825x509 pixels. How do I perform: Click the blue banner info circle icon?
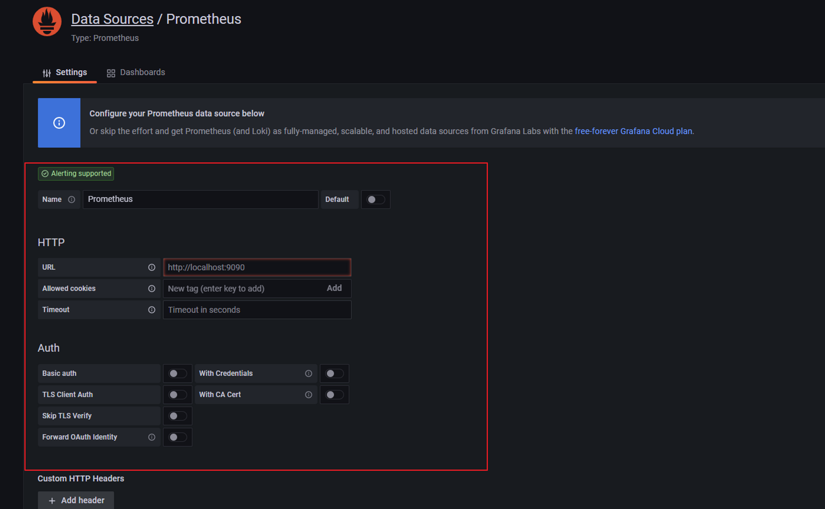tap(59, 123)
